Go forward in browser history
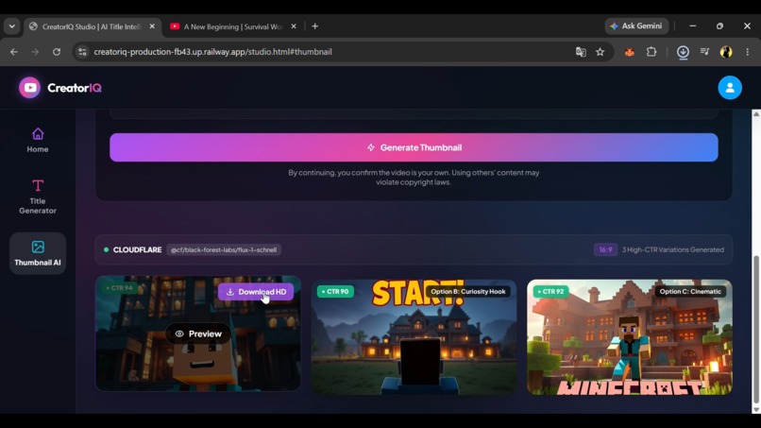The height and width of the screenshot is (428, 761). pyautogui.click(x=35, y=52)
